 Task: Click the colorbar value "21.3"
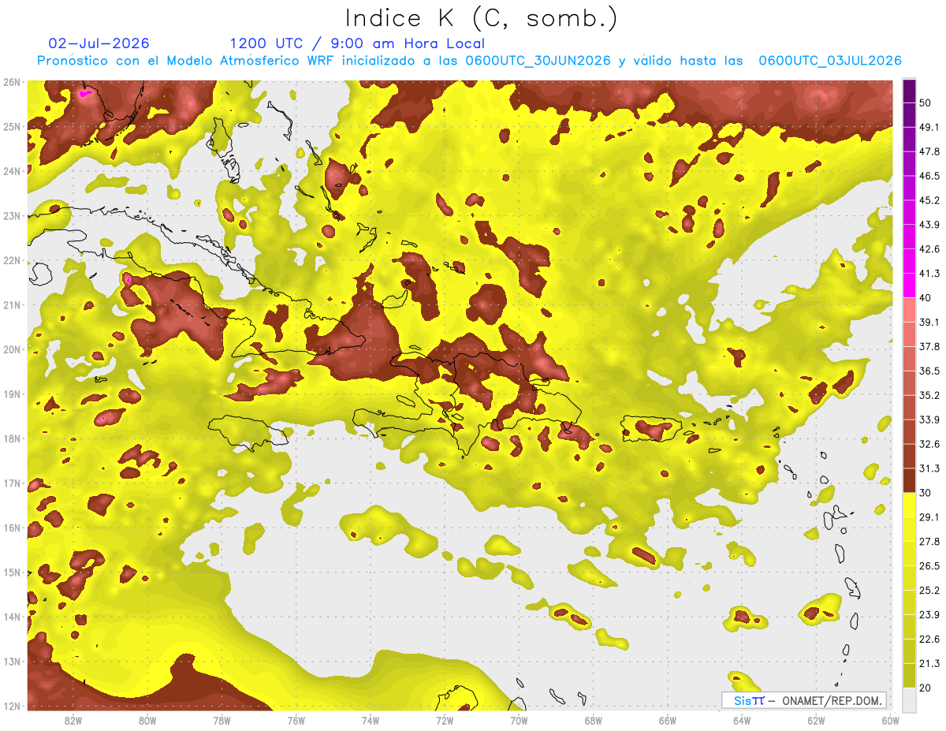click(x=929, y=664)
